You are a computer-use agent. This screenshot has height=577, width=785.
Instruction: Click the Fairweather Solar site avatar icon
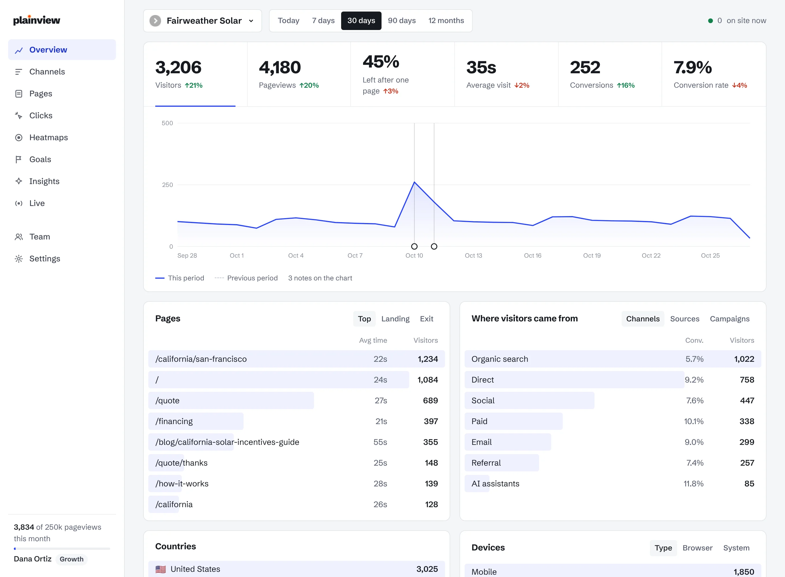[x=156, y=20]
